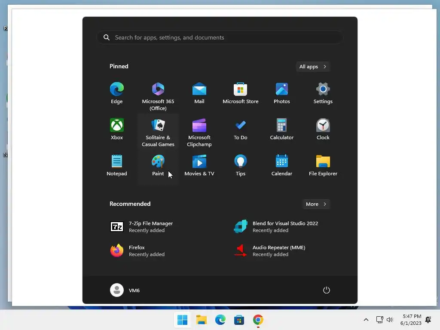This screenshot has height=330, width=440.
Task: Switch to Google Chrome in taskbar
Action: coord(258,320)
